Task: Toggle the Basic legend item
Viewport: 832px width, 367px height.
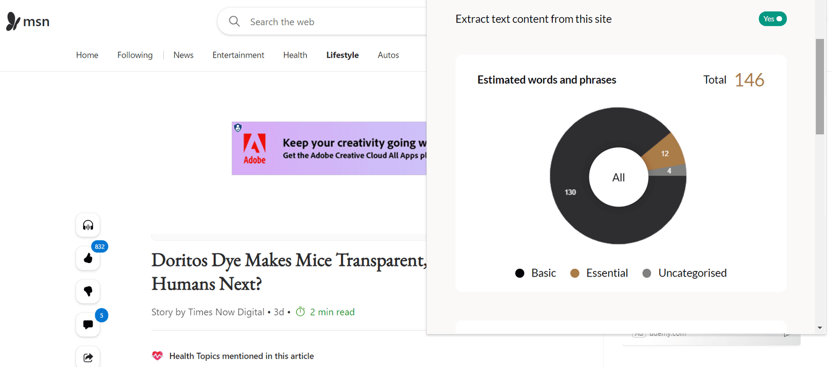Action: tap(535, 273)
